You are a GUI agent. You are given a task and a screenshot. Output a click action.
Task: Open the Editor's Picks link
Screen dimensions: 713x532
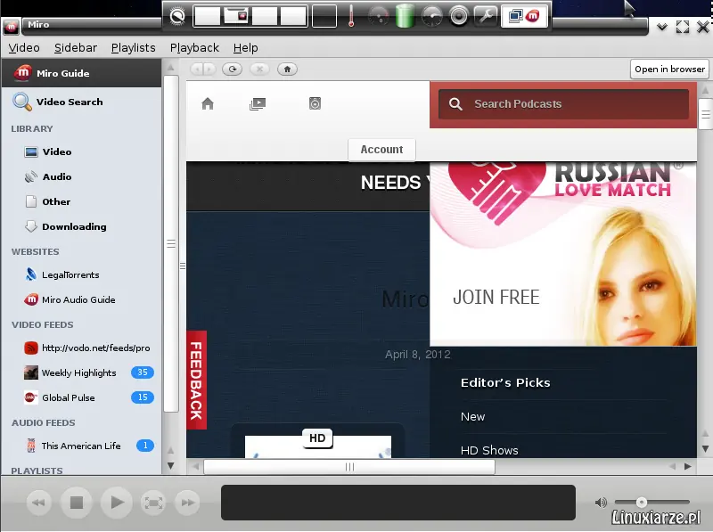(x=505, y=383)
